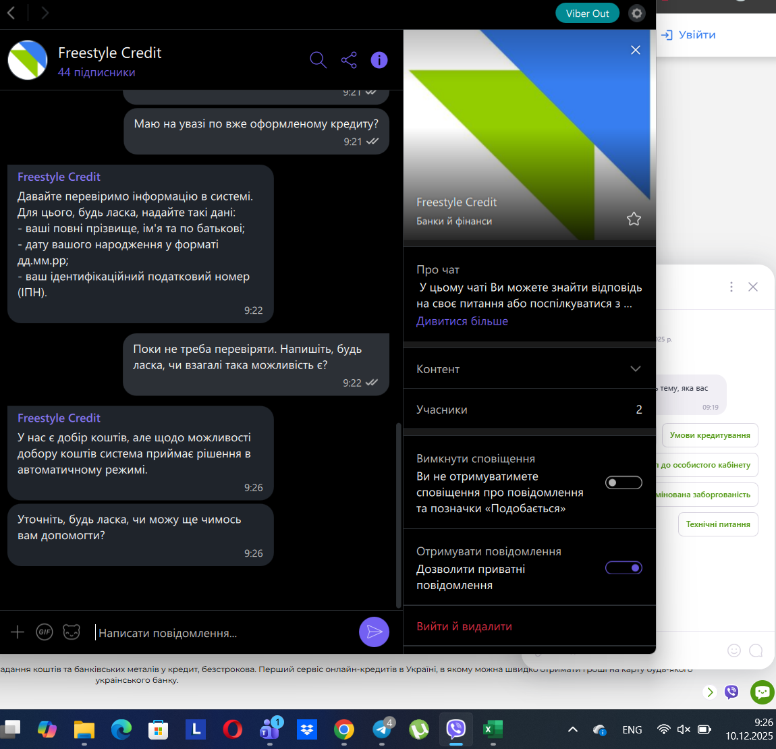Select Технічні питання chip in web chat

[x=717, y=524]
